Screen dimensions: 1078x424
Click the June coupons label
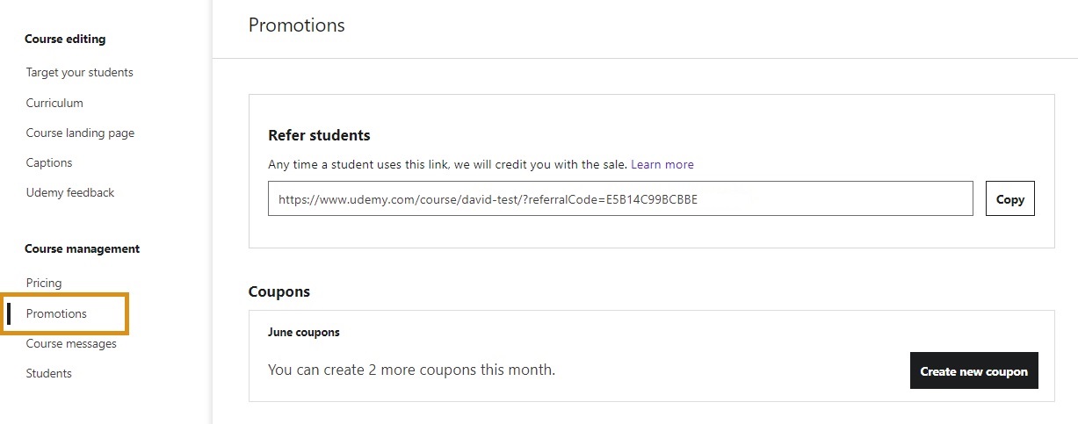tap(303, 333)
